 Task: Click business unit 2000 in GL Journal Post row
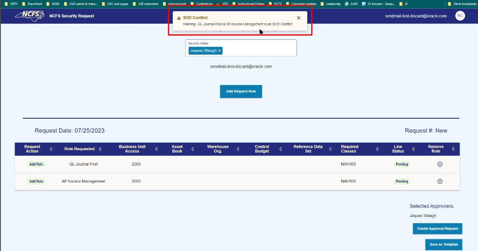pyautogui.click(x=136, y=164)
